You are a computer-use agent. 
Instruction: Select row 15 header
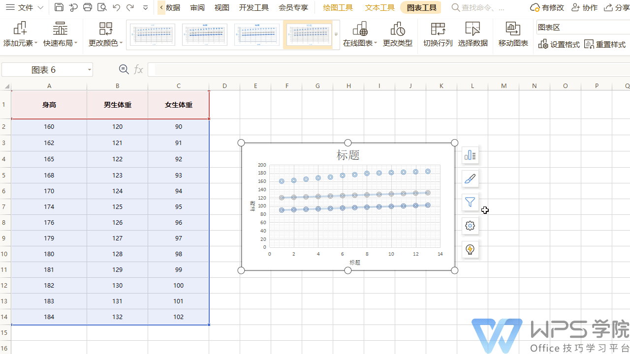(x=5, y=333)
